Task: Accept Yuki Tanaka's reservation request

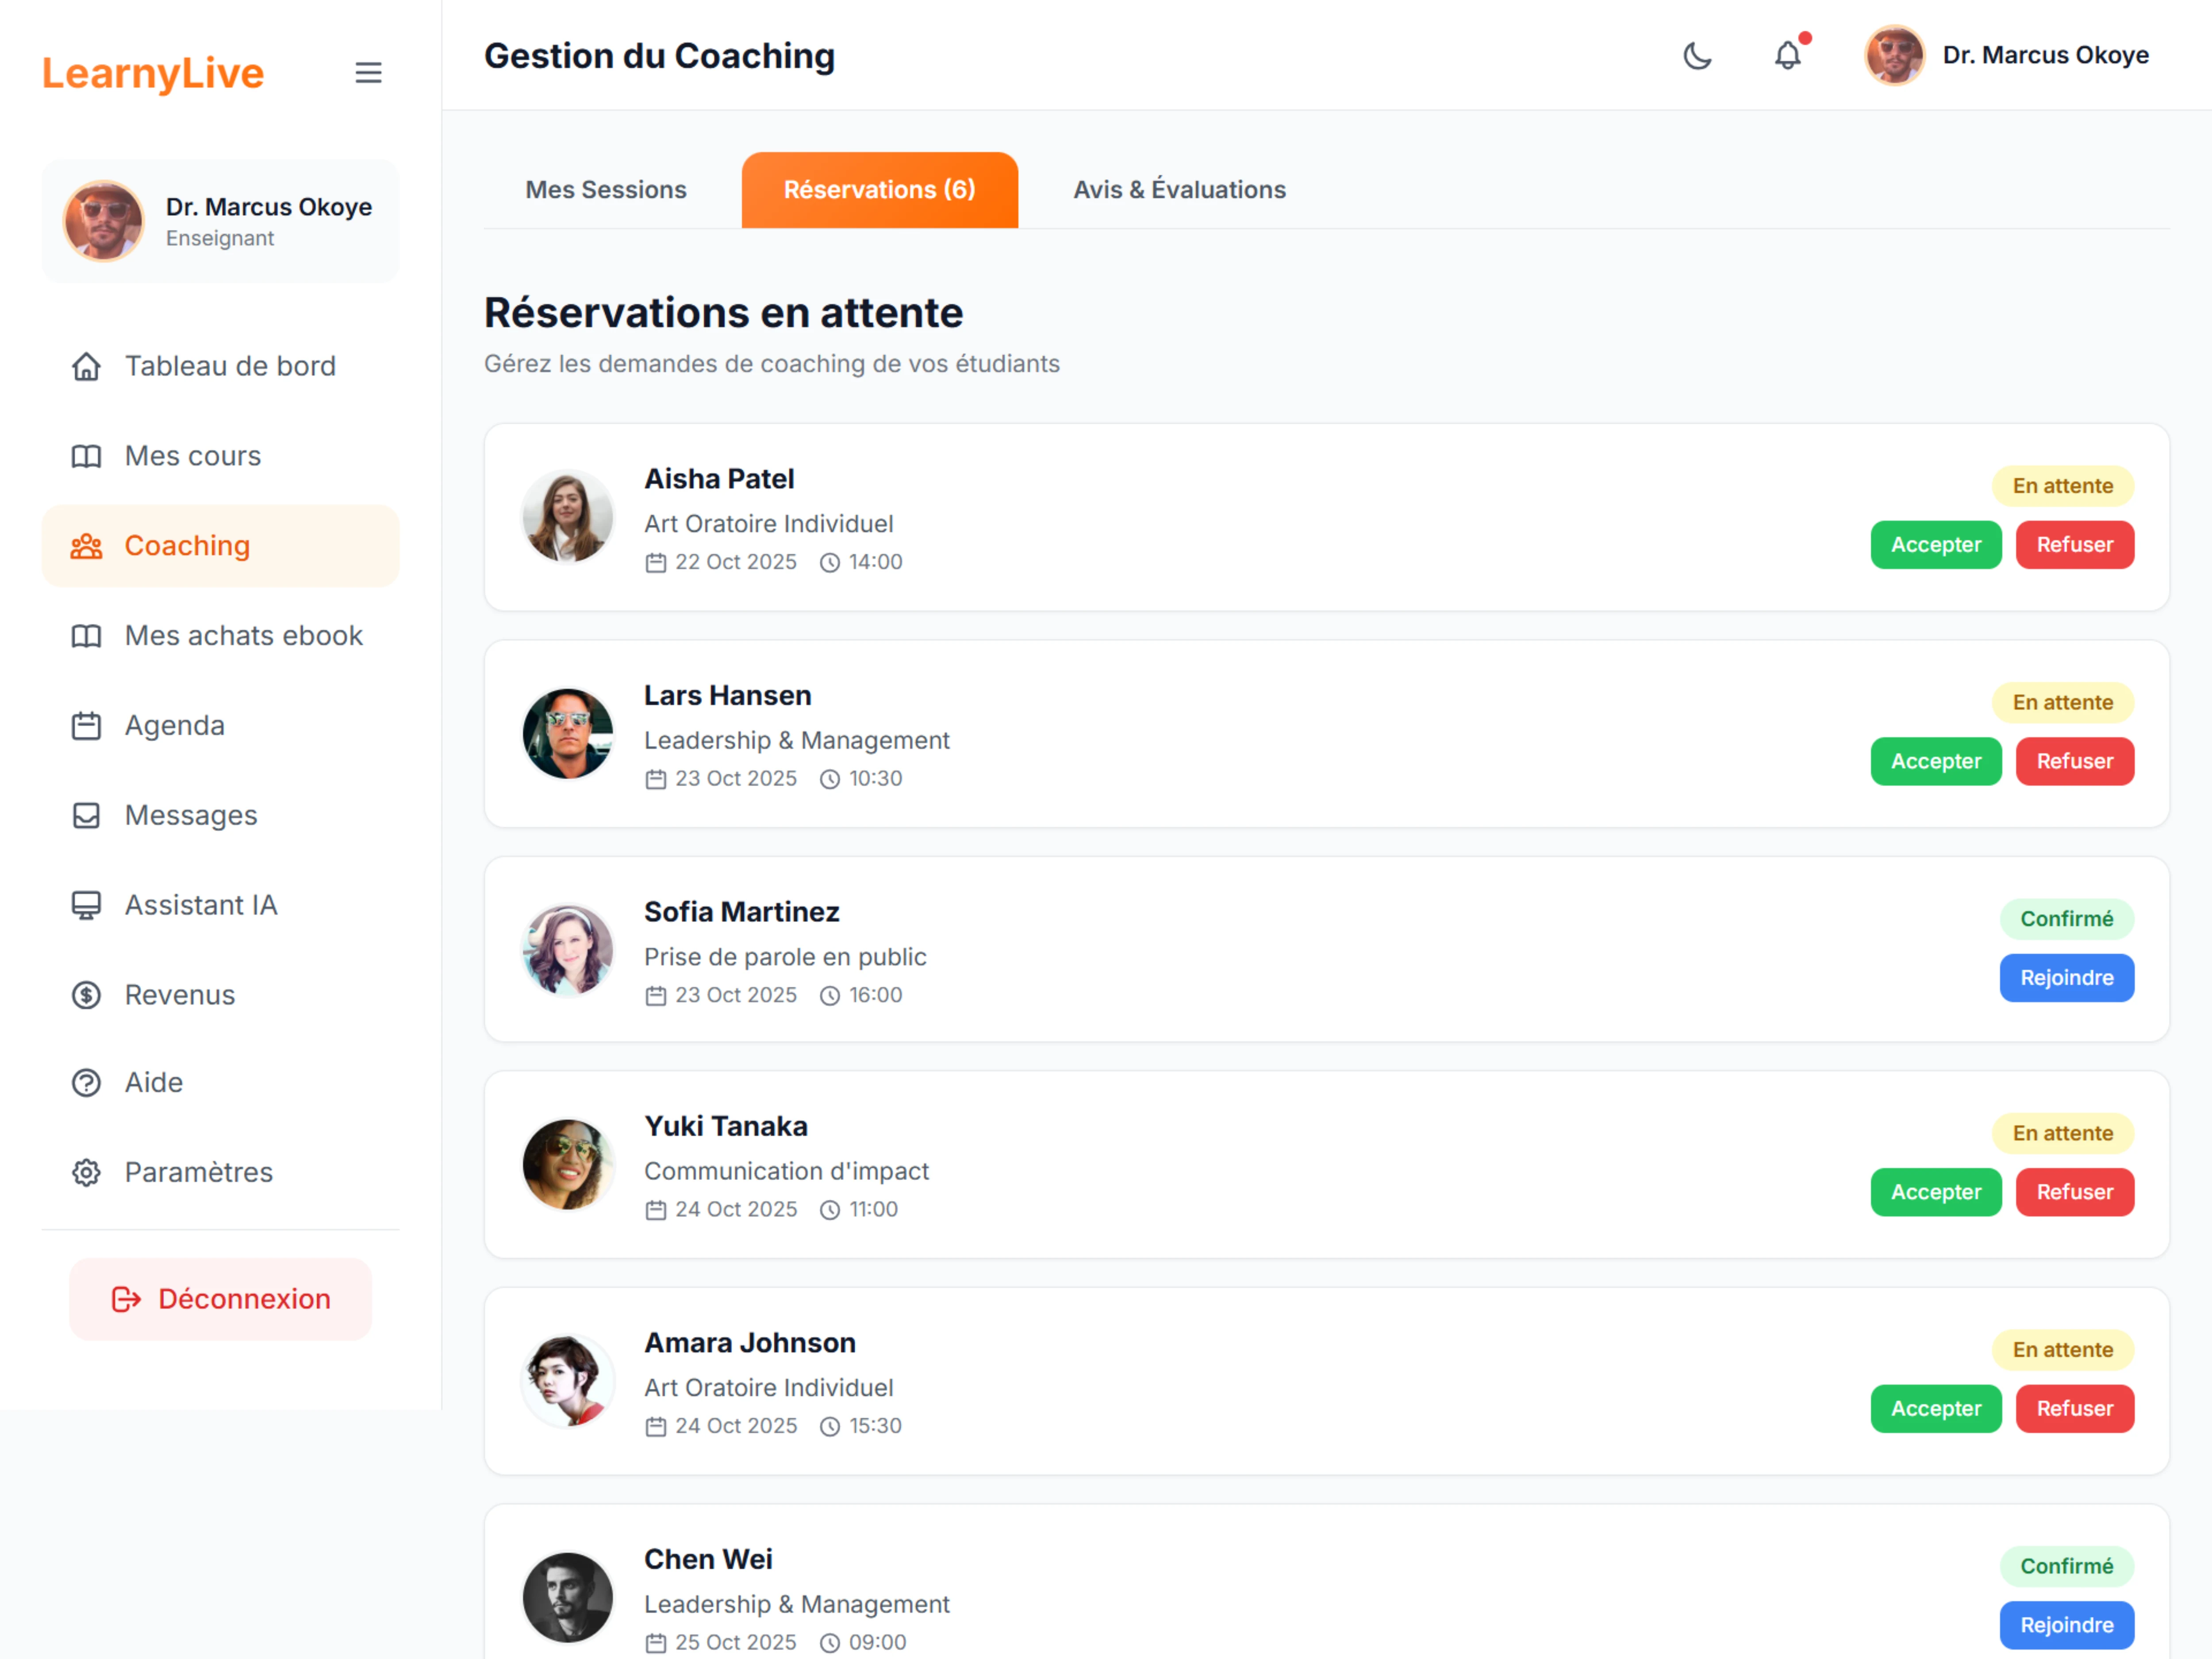Action: (1935, 1192)
